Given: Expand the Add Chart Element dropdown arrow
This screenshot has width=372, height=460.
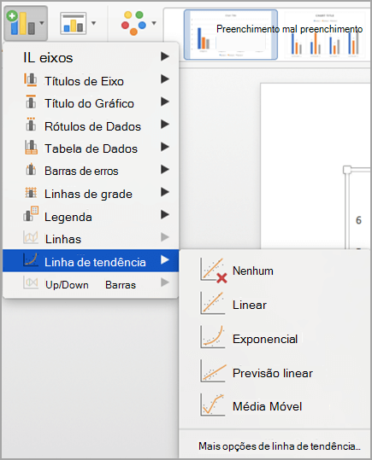Looking at the screenshot, I should pyautogui.click(x=42, y=23).
